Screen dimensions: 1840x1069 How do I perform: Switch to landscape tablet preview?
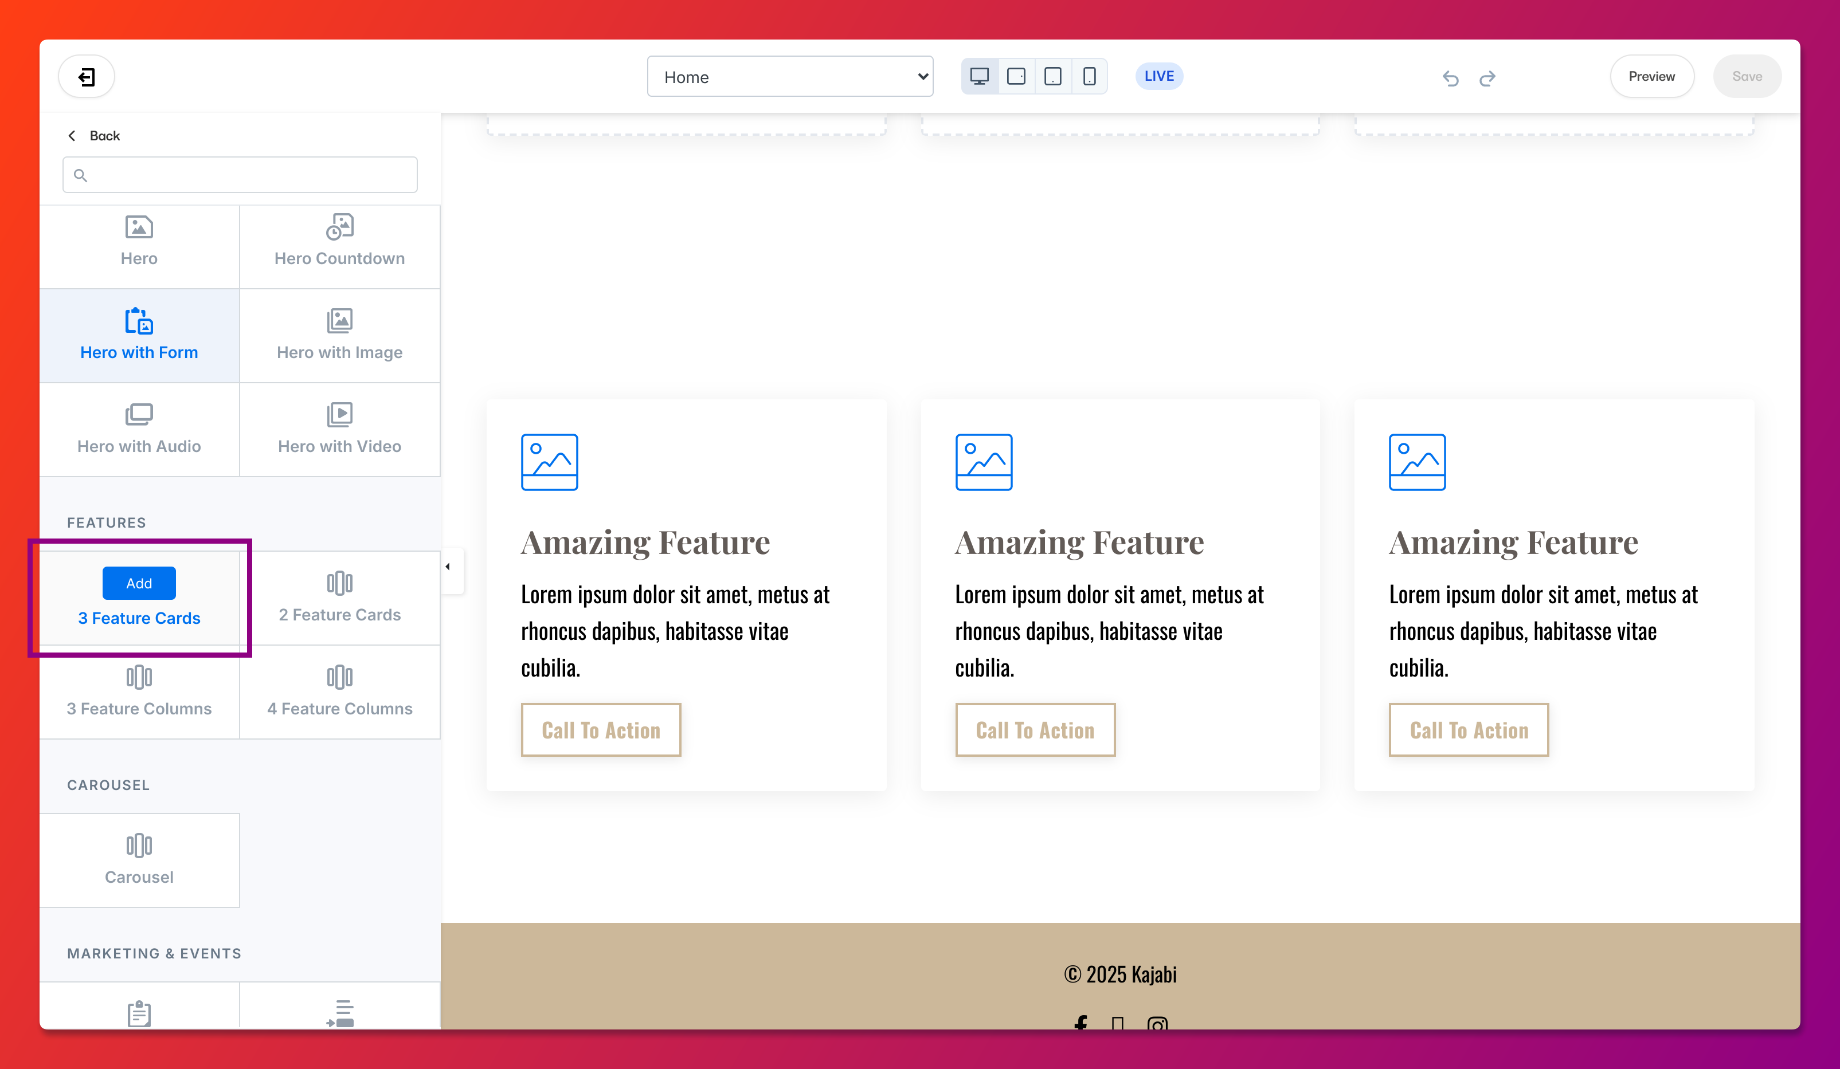1016,77
